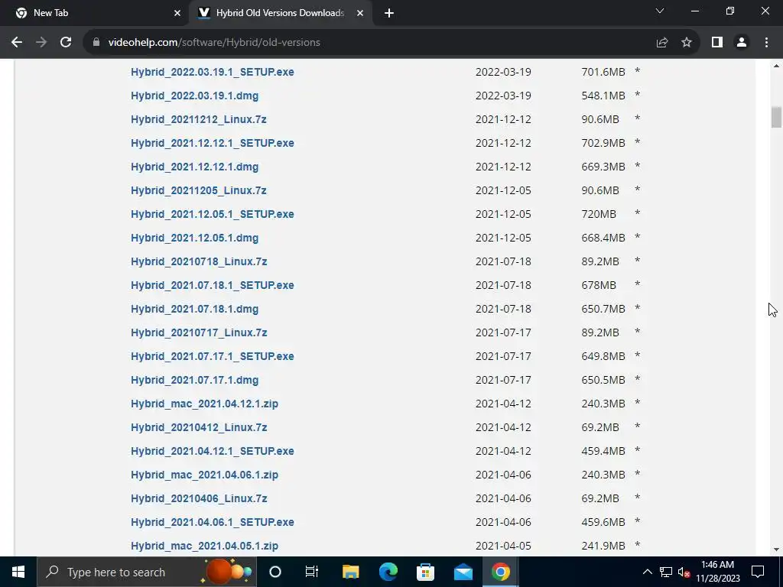Select the 678MB file size text
Image resolution: width=783 pixels, height=587 pixels.
(x=599, y=286)
